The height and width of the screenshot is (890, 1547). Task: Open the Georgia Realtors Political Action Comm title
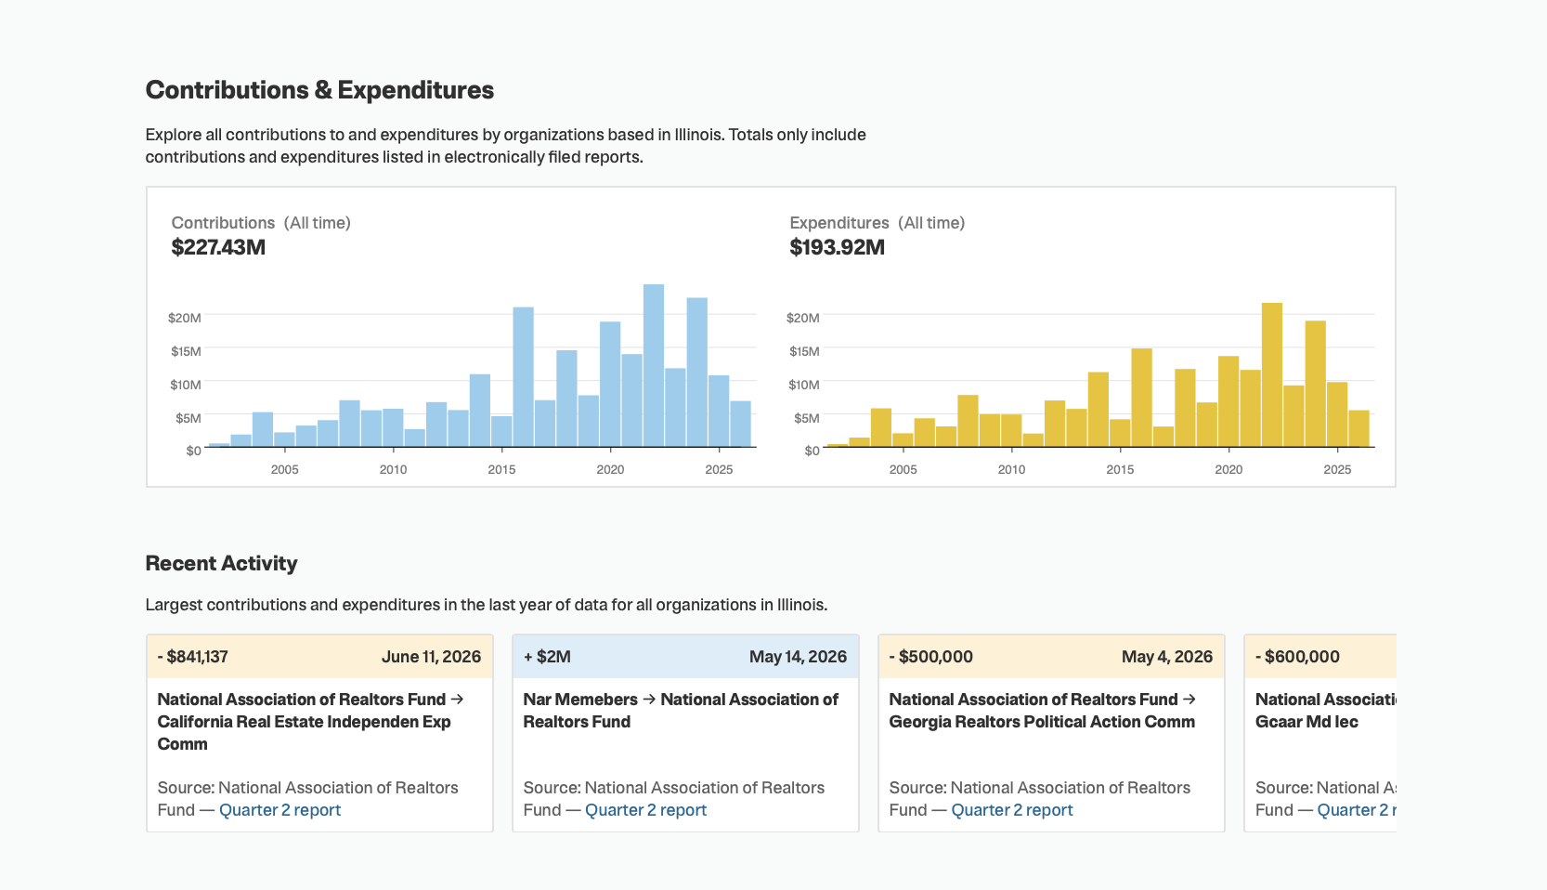[x=1042, y=711]
